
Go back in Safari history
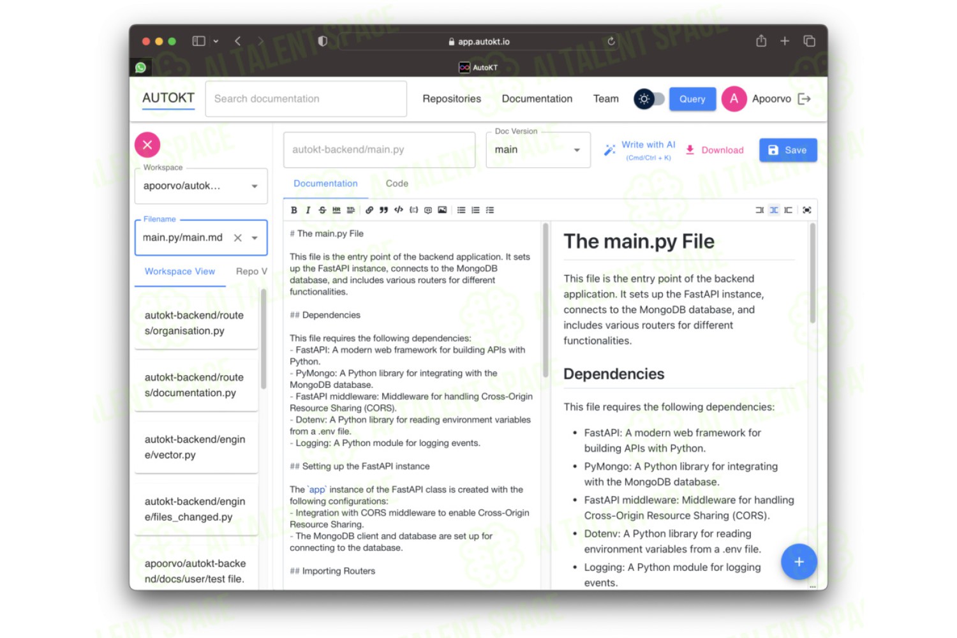click(237, 41)
